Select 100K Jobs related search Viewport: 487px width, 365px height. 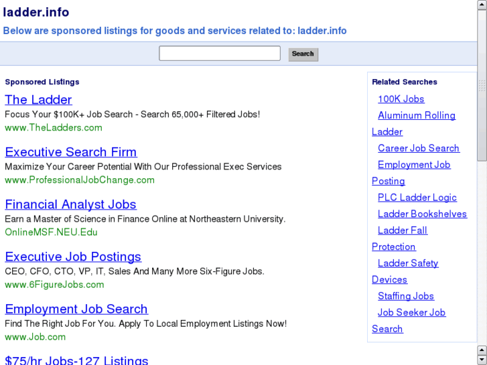[401, 99]
